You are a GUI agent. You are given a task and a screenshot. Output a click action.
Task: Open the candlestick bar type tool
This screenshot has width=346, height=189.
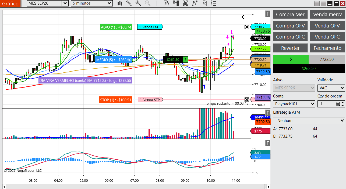(120, 3)
